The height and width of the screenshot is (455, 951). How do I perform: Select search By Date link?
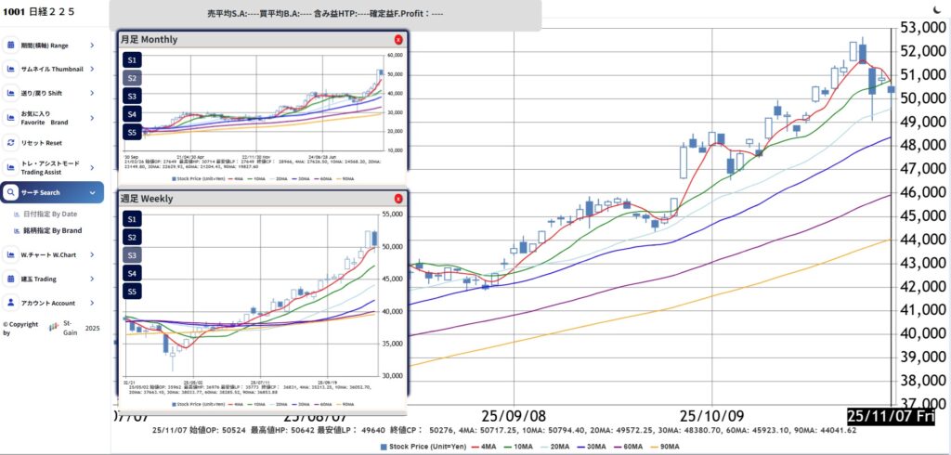point(57,214)
